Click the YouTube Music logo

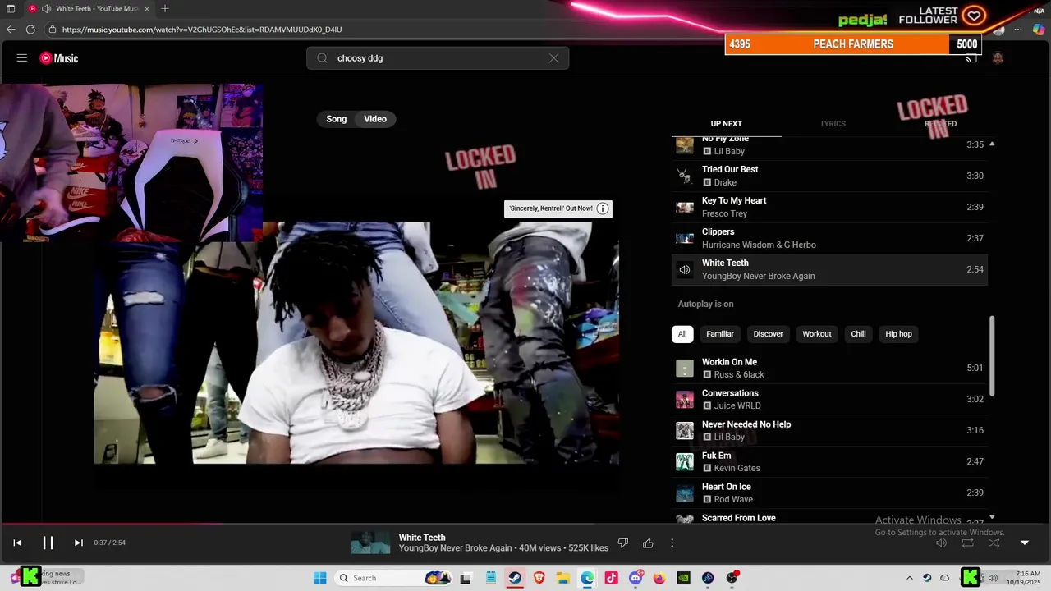tap(59, 58)
